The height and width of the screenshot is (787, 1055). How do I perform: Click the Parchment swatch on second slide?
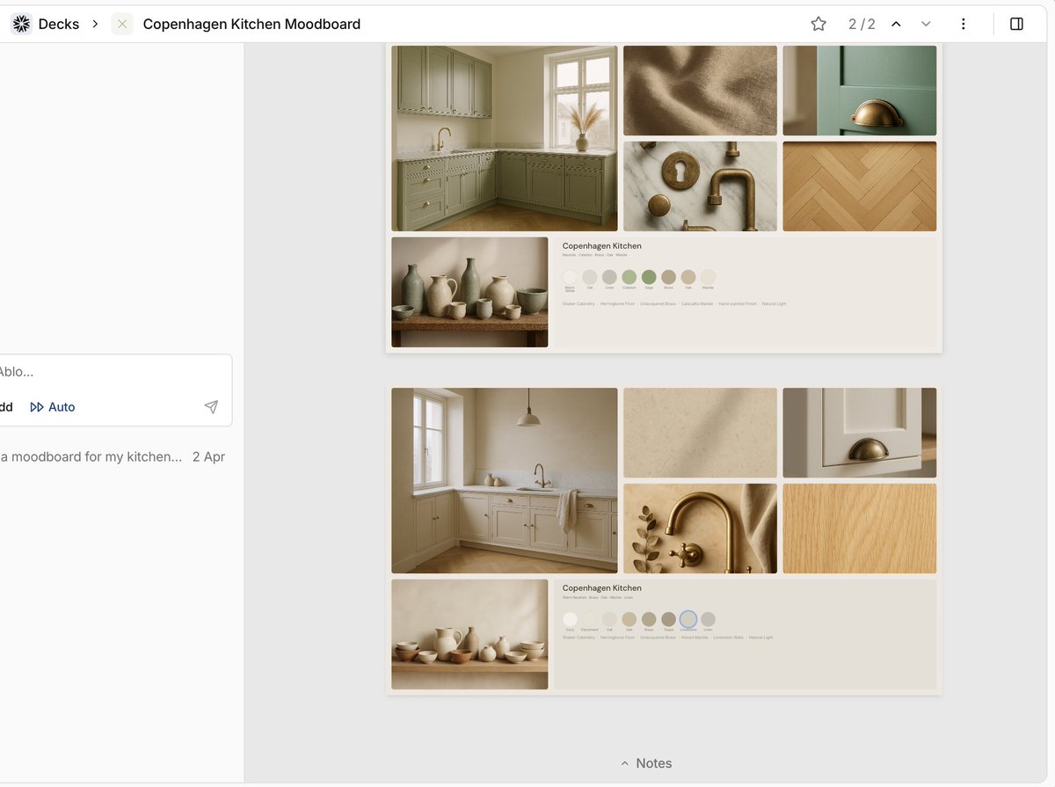pos(590,619)
